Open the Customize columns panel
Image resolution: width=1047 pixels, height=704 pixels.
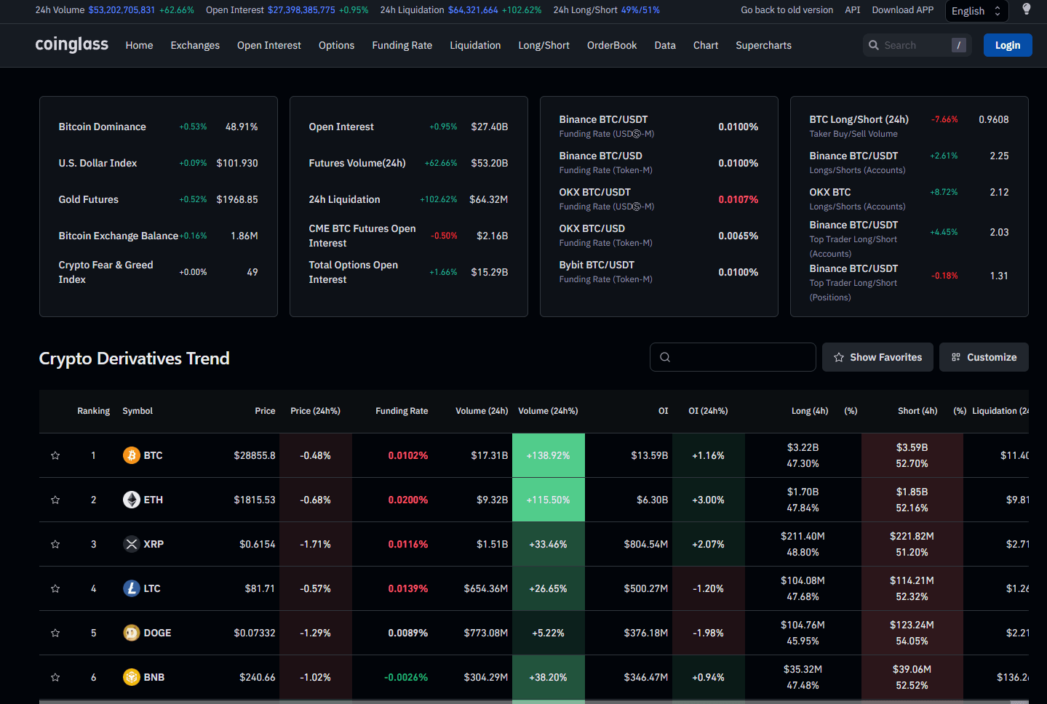coord(984,357)
